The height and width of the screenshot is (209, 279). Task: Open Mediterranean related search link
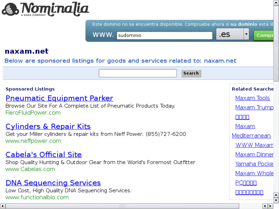[251, 136]
